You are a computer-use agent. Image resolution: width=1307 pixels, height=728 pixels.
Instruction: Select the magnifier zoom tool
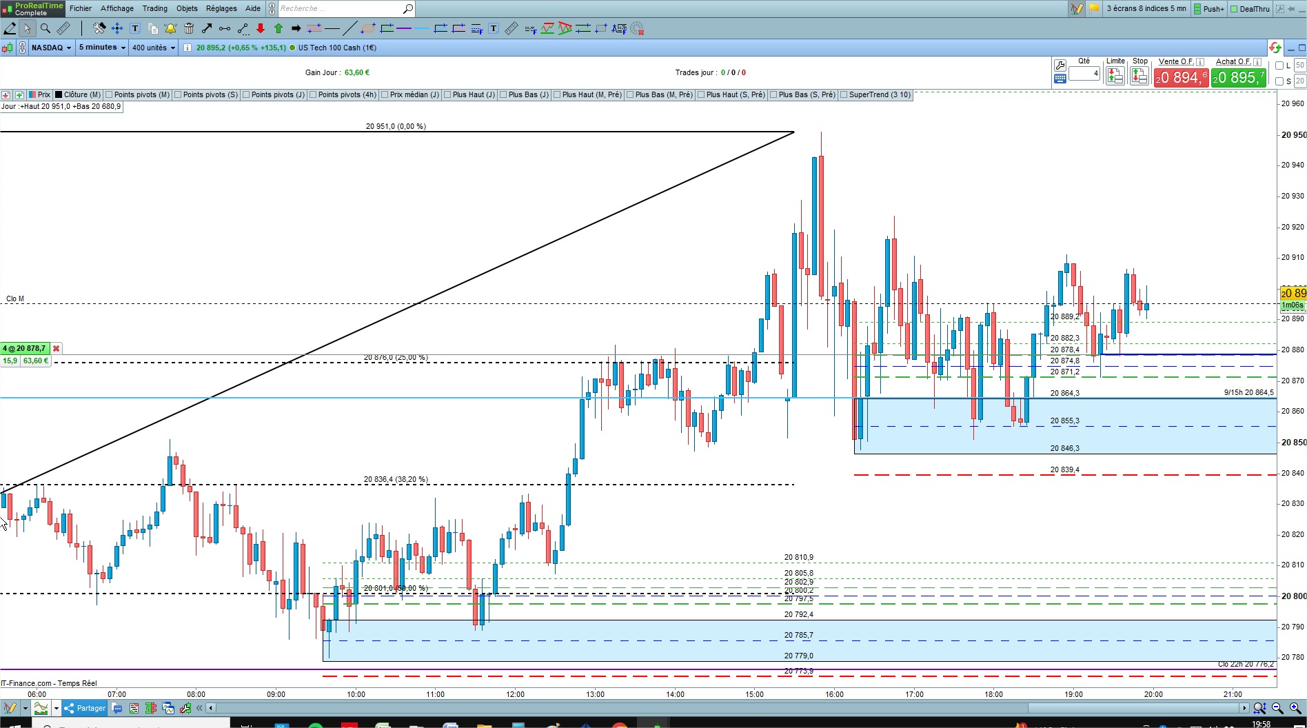click(45, 28)
